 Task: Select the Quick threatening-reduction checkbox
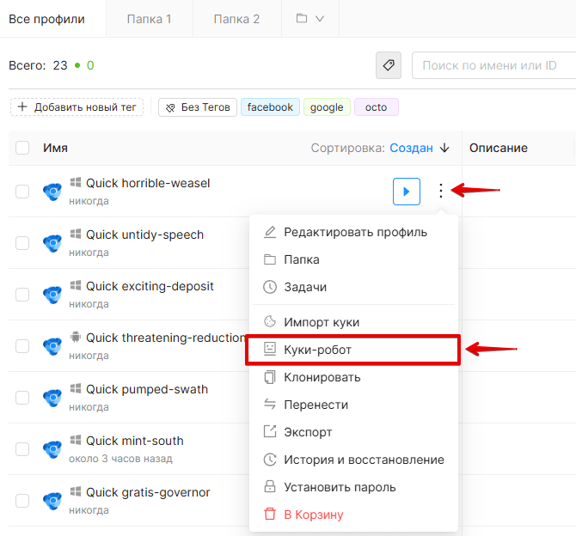22,345
